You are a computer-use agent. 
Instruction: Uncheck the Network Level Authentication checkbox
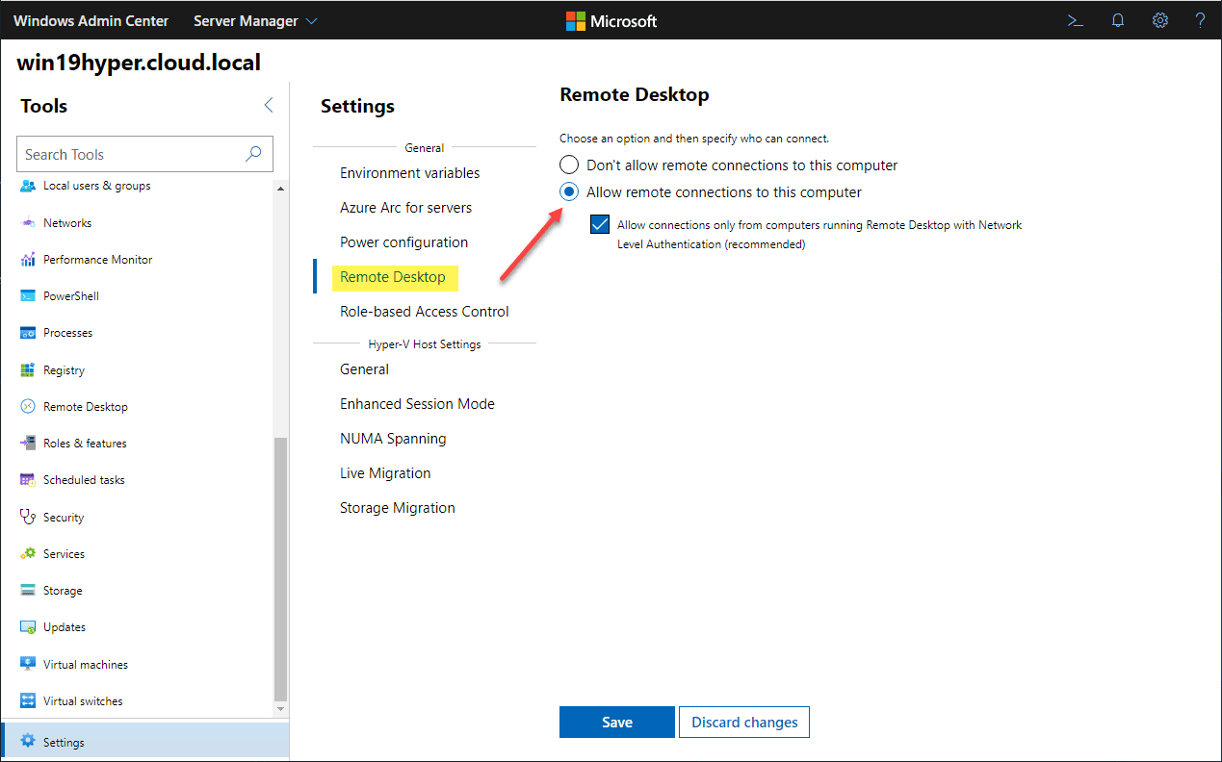(599, 223)
